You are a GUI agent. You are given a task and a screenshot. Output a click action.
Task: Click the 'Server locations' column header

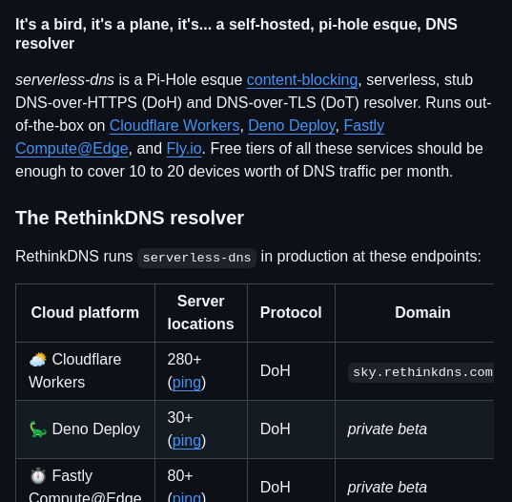tap(200, 313)
